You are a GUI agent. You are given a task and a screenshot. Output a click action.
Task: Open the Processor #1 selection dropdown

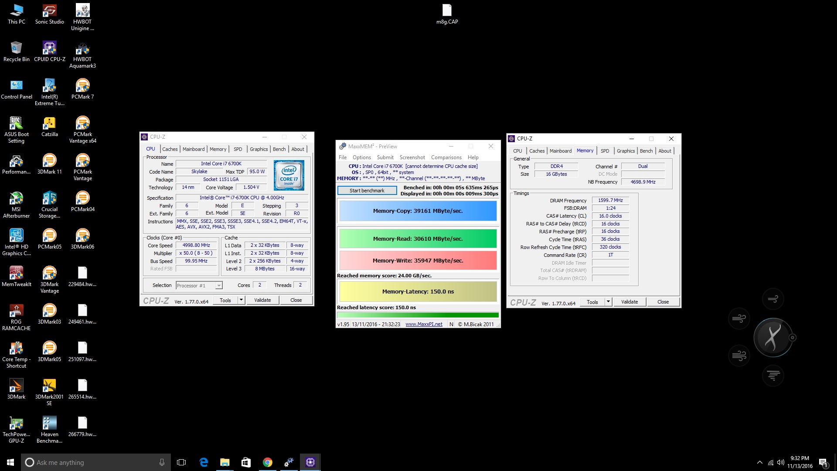pyautogui.click(x=199, y=286)
